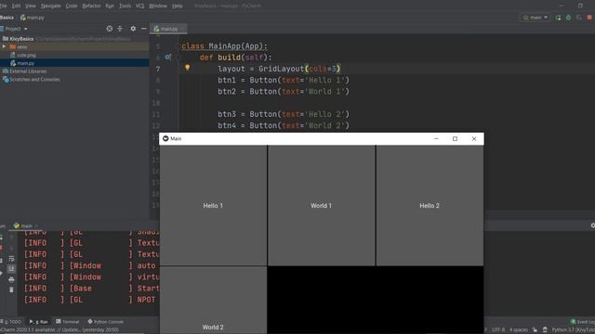Open the main run configuration dropdown
Screen dimensions: 595x334
(x=535, y=18)
